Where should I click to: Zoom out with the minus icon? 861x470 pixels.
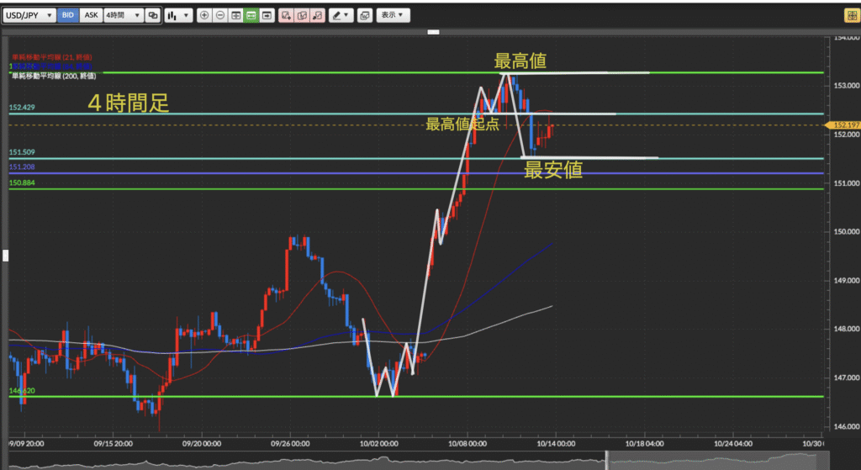point(219,15)
